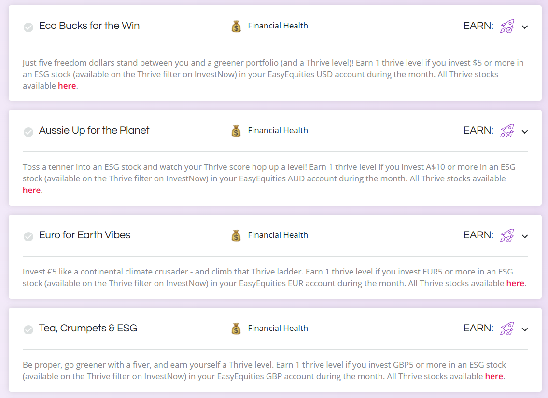Click the rocket icon for Eco Bucks

click(507, 26)
